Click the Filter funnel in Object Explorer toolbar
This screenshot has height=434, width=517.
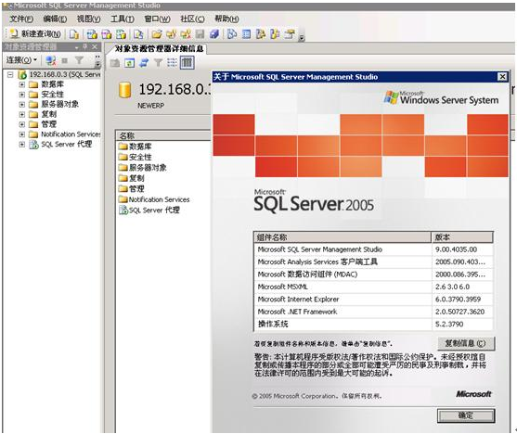pos(79,60)
